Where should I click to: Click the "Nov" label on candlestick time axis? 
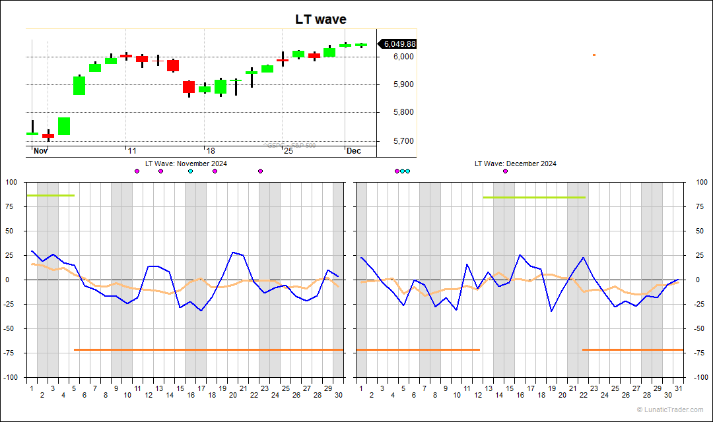point(40,151)
